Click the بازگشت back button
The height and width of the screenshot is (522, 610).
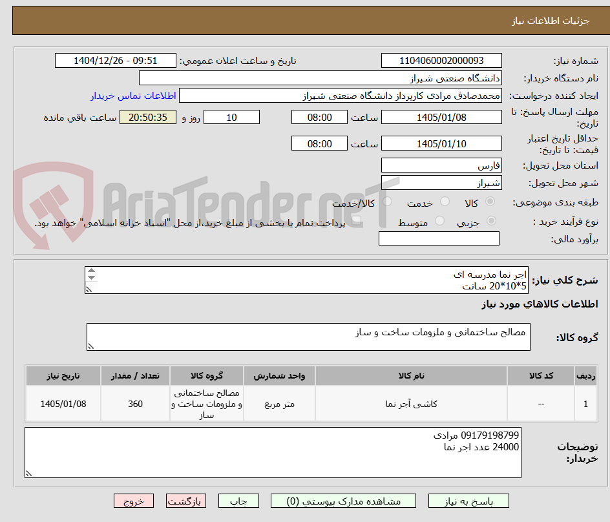[x=185, y=501]
